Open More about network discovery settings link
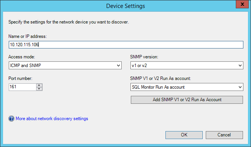 [x=52, y=119]
